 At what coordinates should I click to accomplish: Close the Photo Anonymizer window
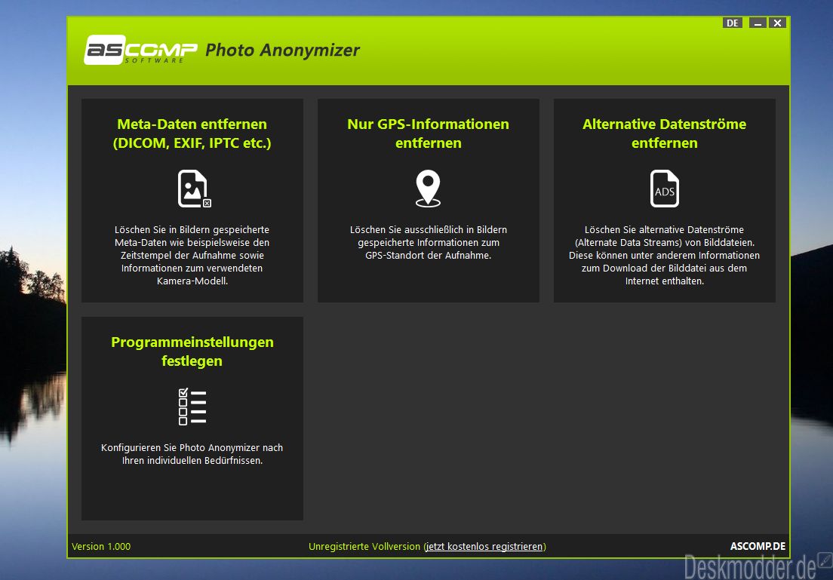tap(777, 23)
